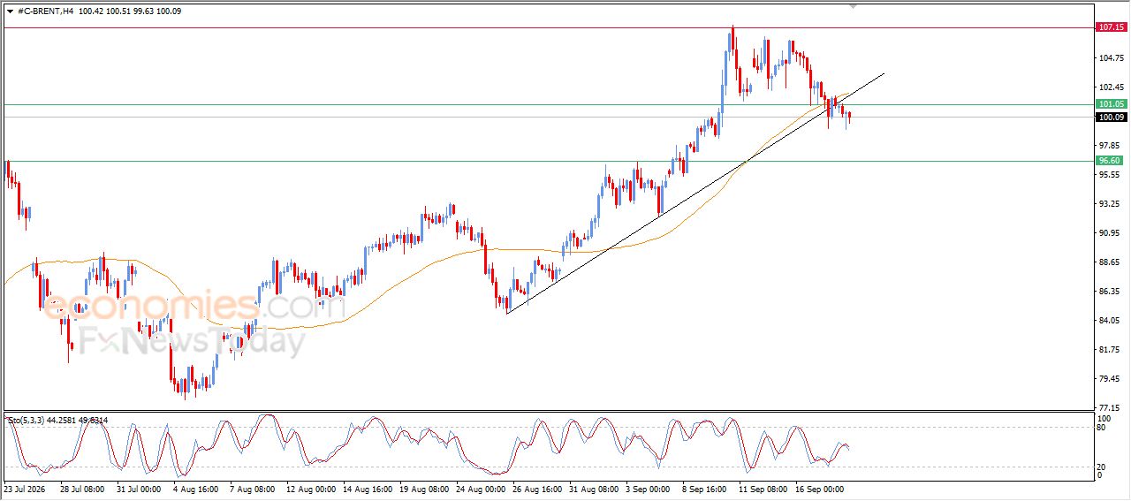This screenshot has height=501, width=1131.
Task: Click the grey chart shift marker triangle
Action: click(x=853, y=5)
